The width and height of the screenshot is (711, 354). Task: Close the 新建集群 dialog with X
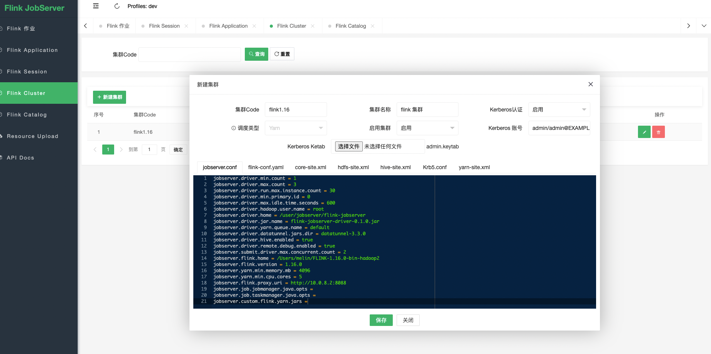591,84
